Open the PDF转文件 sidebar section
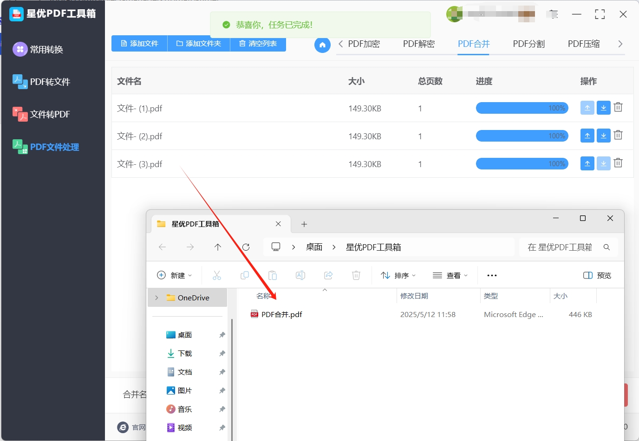Image resolution: width=639 pixels, height=441 pixels. coord(41,82)
